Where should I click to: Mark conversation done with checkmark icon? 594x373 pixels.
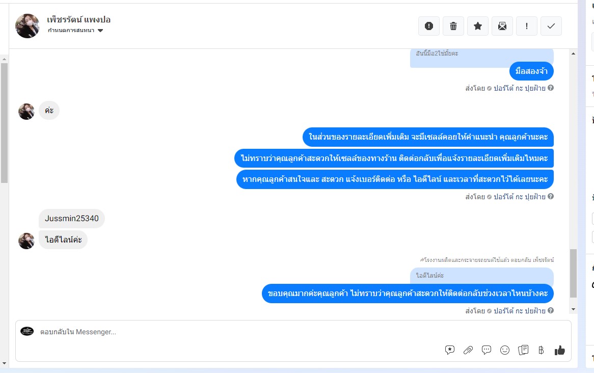pyautogui.click(x=551, y=26)
